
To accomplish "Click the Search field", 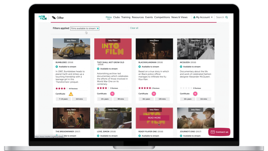I will pyautogui.click(x=220, y=17).
